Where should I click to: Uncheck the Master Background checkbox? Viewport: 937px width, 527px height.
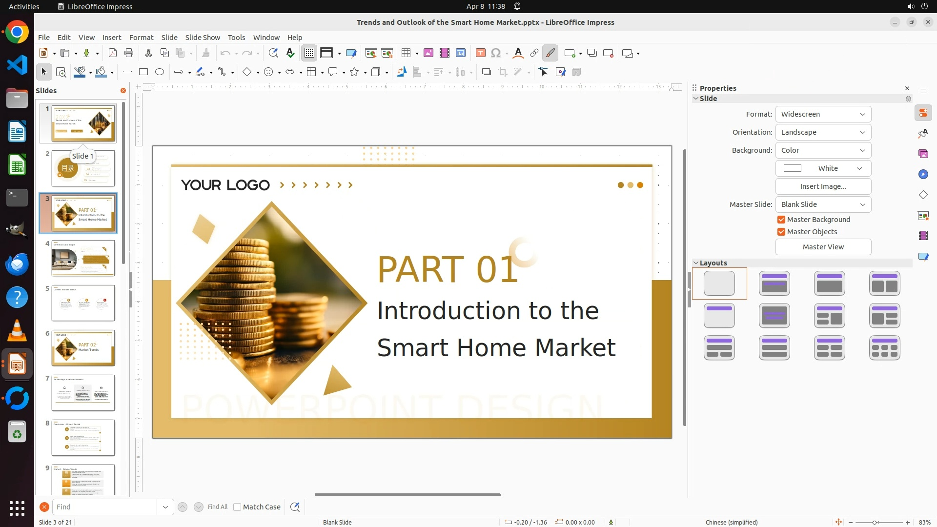click(x=781, y=220)
